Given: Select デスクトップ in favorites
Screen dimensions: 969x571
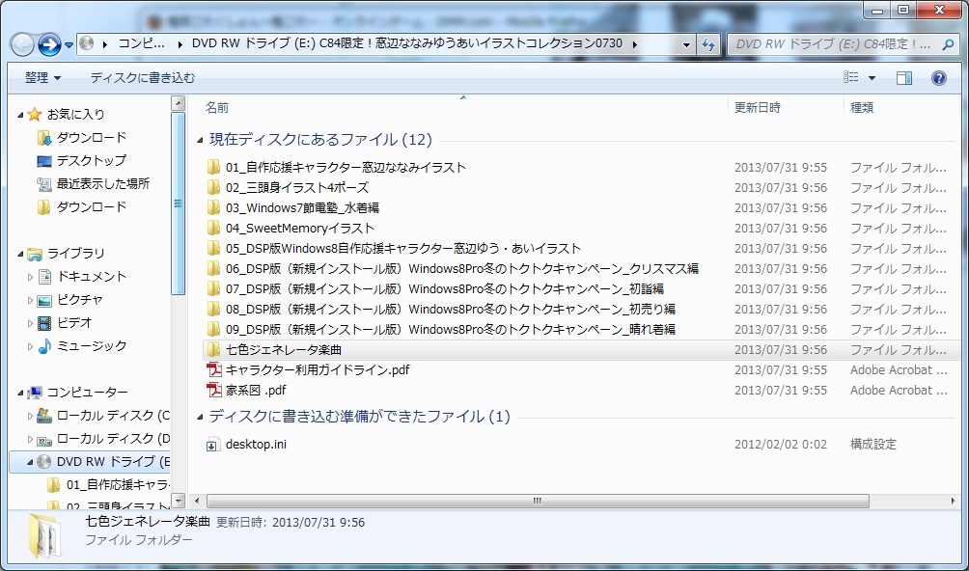Looking at the screenshot, I should [x=92, y=160].
